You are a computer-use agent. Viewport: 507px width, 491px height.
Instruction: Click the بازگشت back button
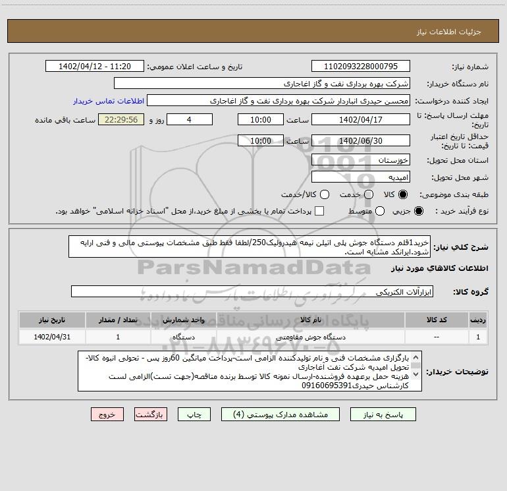[151, 415]
